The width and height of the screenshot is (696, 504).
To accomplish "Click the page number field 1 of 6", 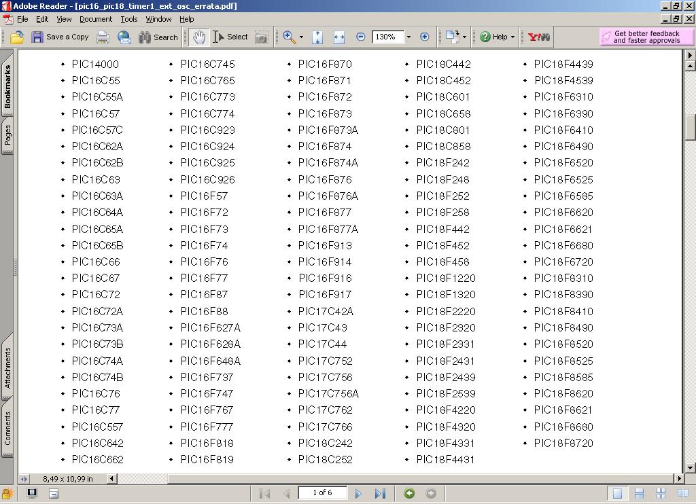I will (322, 492).
